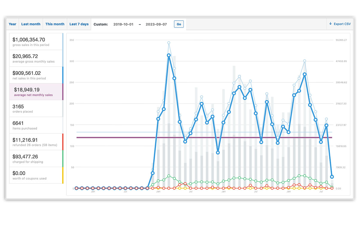Image resolution: width=359 pixels, height=239 pixels.
Task: Click the Go button
Action: 179,24
